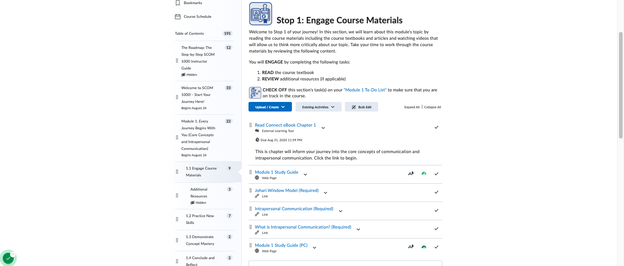Click the alternative formats icon for Module 1 Study Guide

point(411,174)
